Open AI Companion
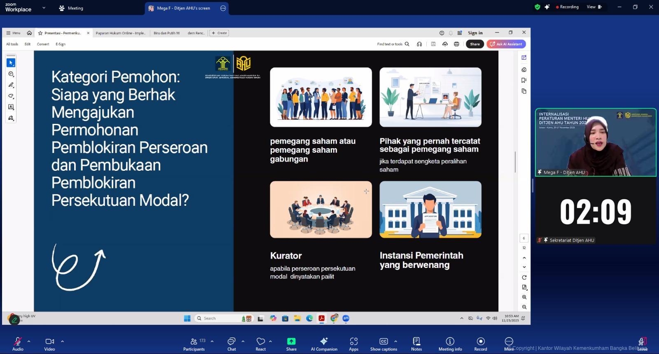Viewport: 659px width, 354px height. (324, 343)
